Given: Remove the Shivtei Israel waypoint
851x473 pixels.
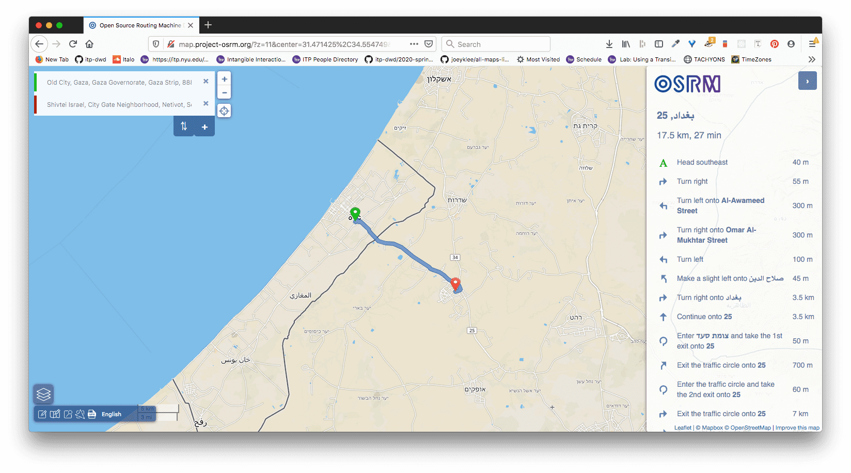Looking at the screenshot, I should [x=206, y=104].
